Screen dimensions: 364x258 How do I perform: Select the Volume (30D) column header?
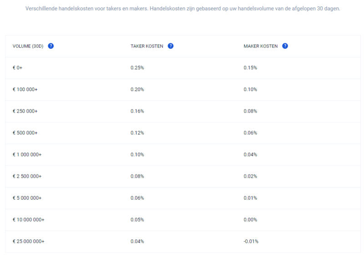(28, 46)
